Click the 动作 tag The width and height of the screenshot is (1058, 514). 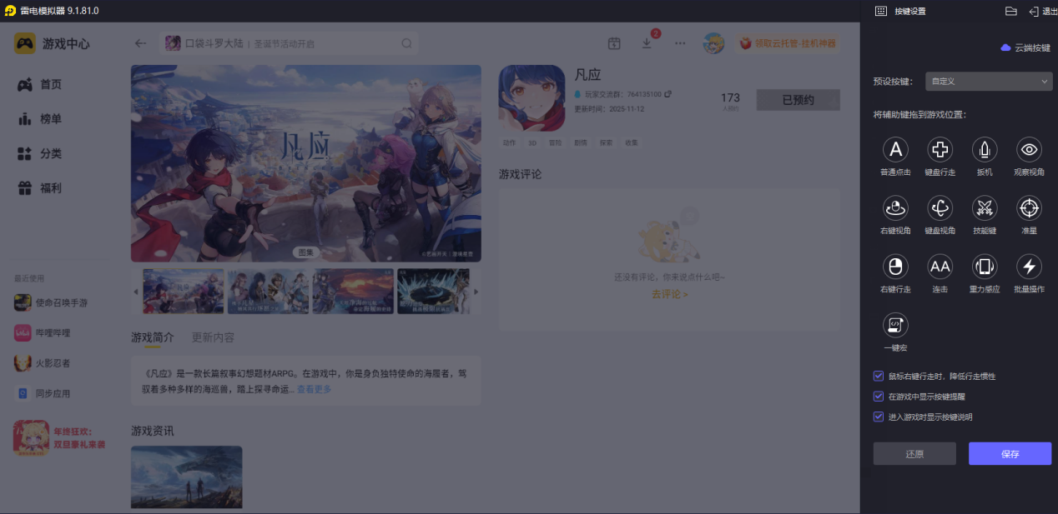509,142
